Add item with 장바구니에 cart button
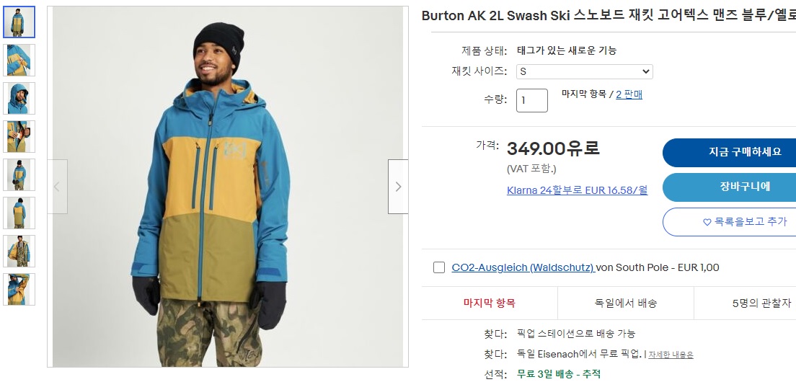Image resolution: width=796 pixels, height=382 pixels. [x=729, y=187]
